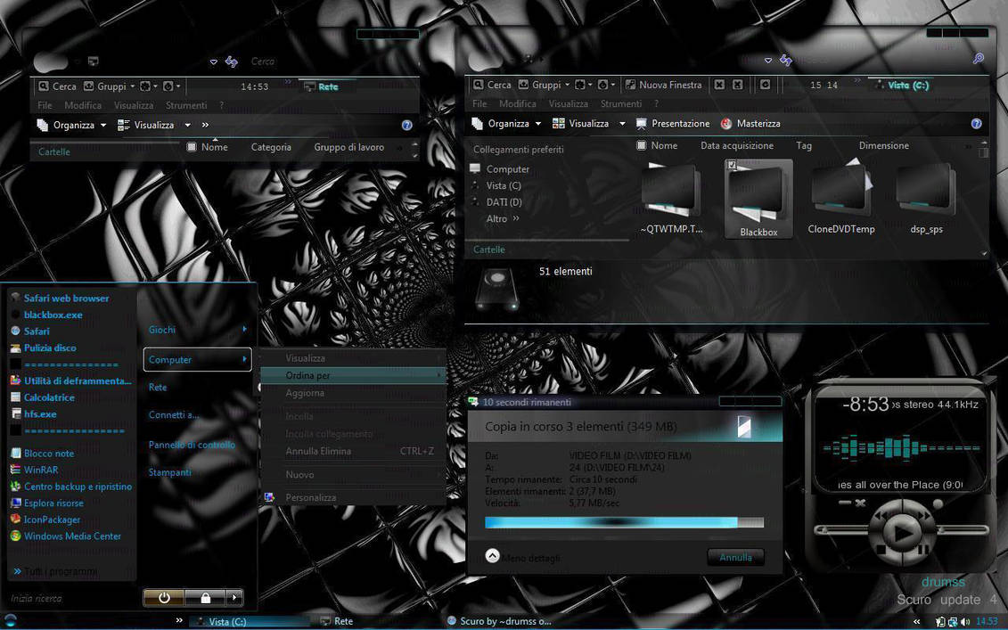Open WinRAR from the start menu
The width and height of the screenshot is (1008, 630).
(40, 470)
